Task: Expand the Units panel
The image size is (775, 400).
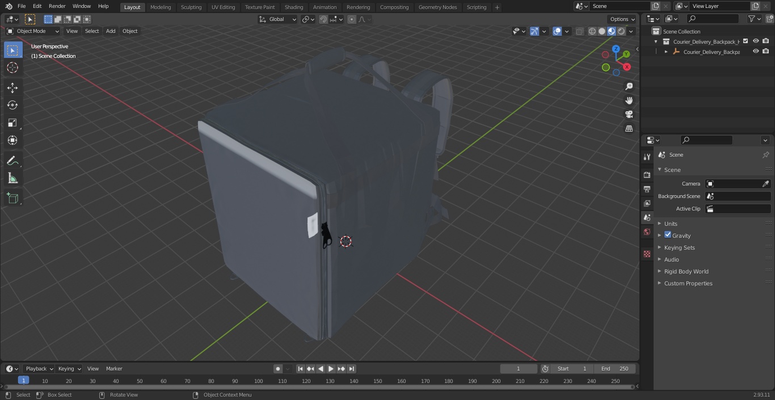Action: coord(671,224)
